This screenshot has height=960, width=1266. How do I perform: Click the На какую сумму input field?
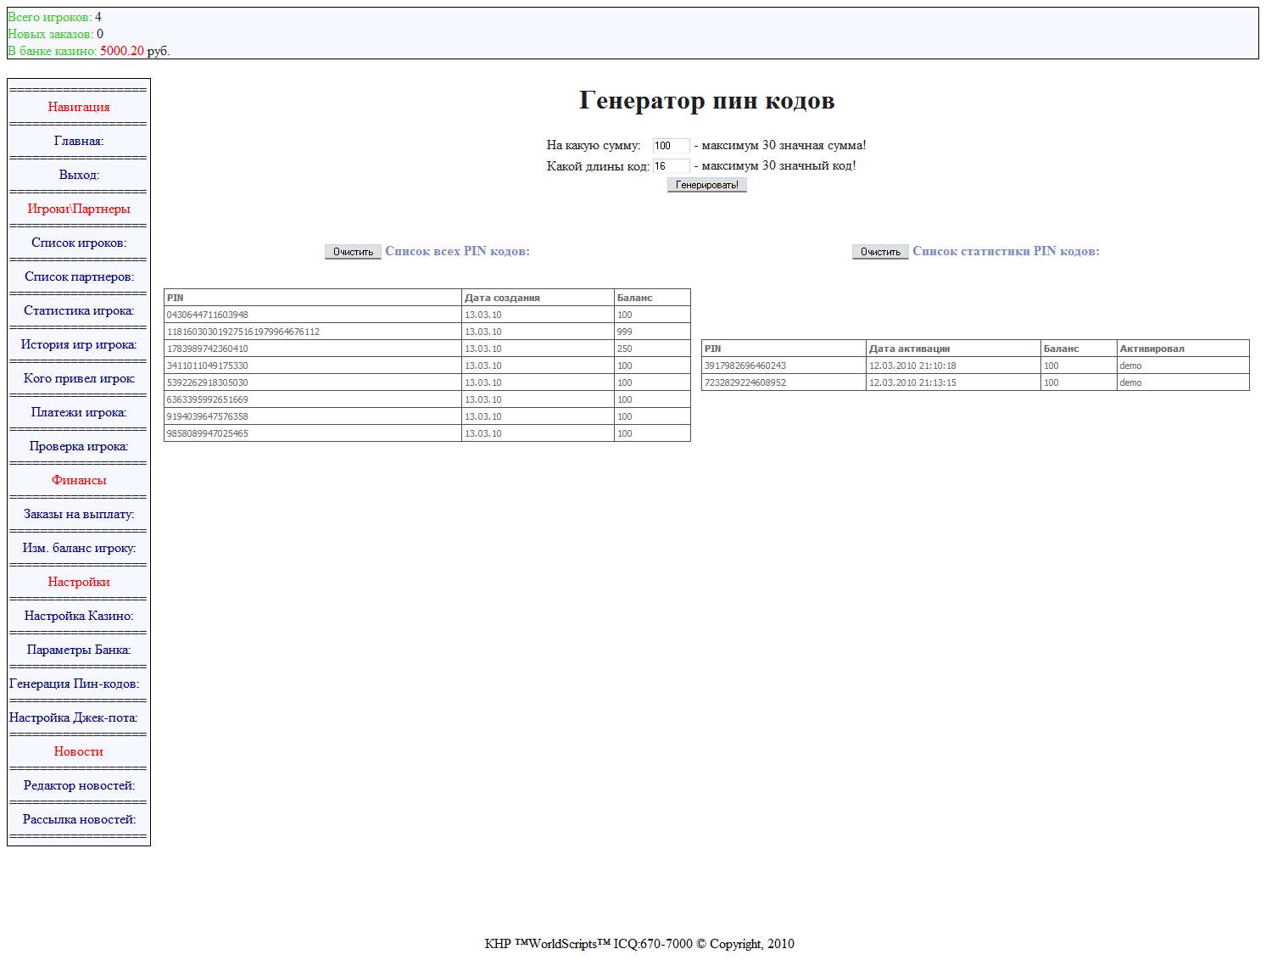pyautogui.click(x=671, y=146)
